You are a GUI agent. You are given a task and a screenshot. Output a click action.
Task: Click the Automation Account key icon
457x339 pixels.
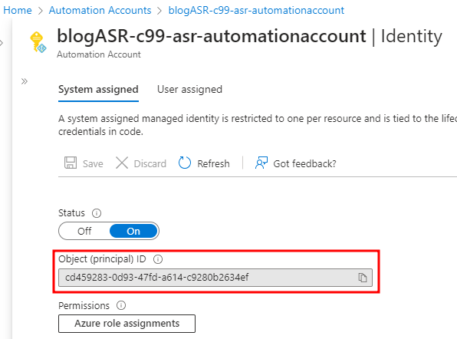[x=38, y=42]
